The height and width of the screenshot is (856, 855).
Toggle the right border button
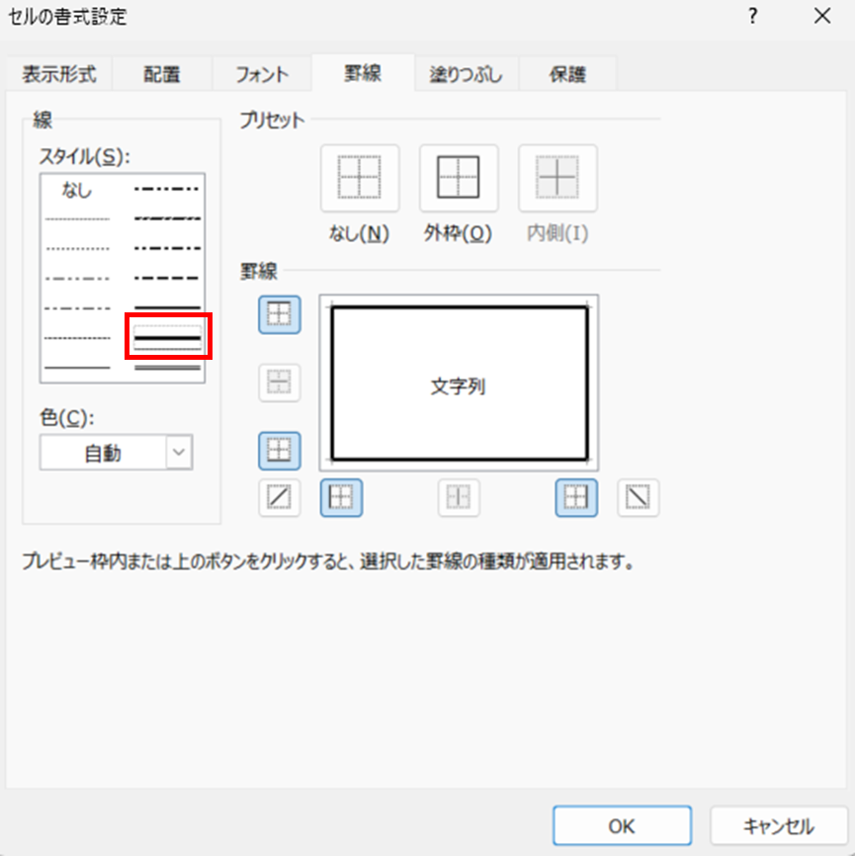coord(576,498)
